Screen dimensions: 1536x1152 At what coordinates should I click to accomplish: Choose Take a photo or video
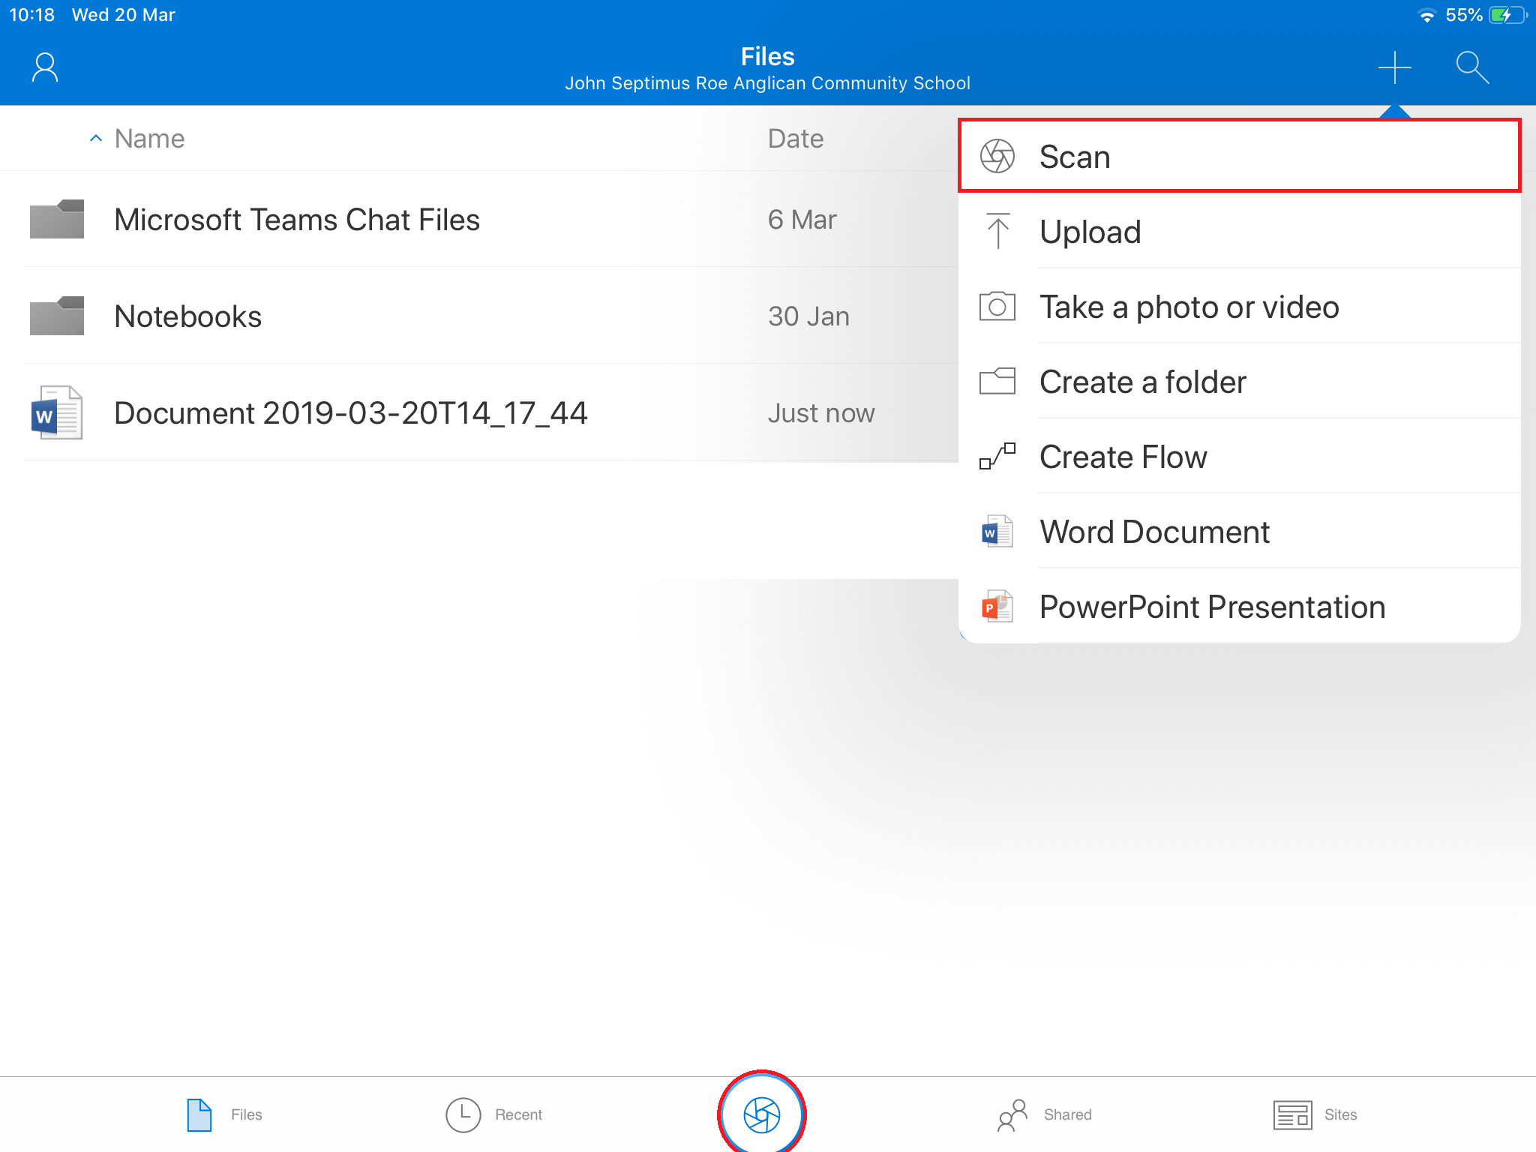pyautogui.click(x=1240, y=307)
